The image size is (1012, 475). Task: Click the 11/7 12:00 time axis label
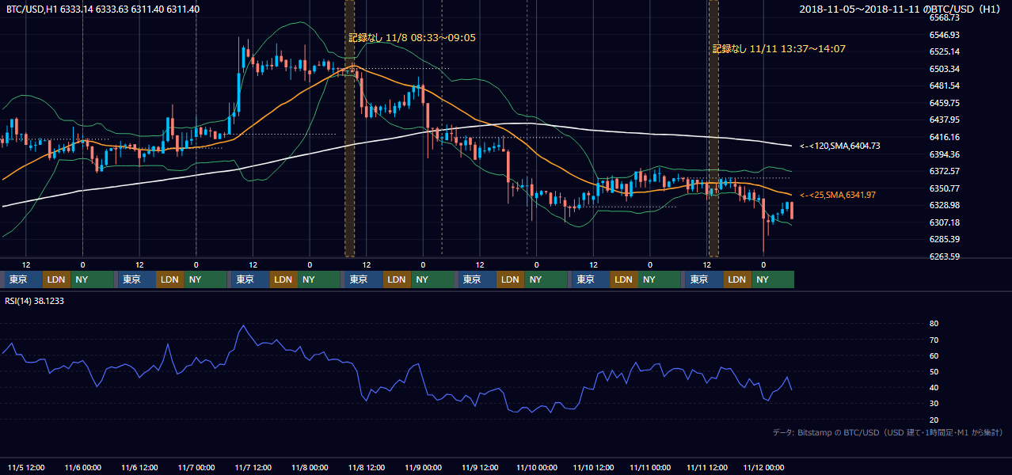pyautogui.click(x=253, y=467)
